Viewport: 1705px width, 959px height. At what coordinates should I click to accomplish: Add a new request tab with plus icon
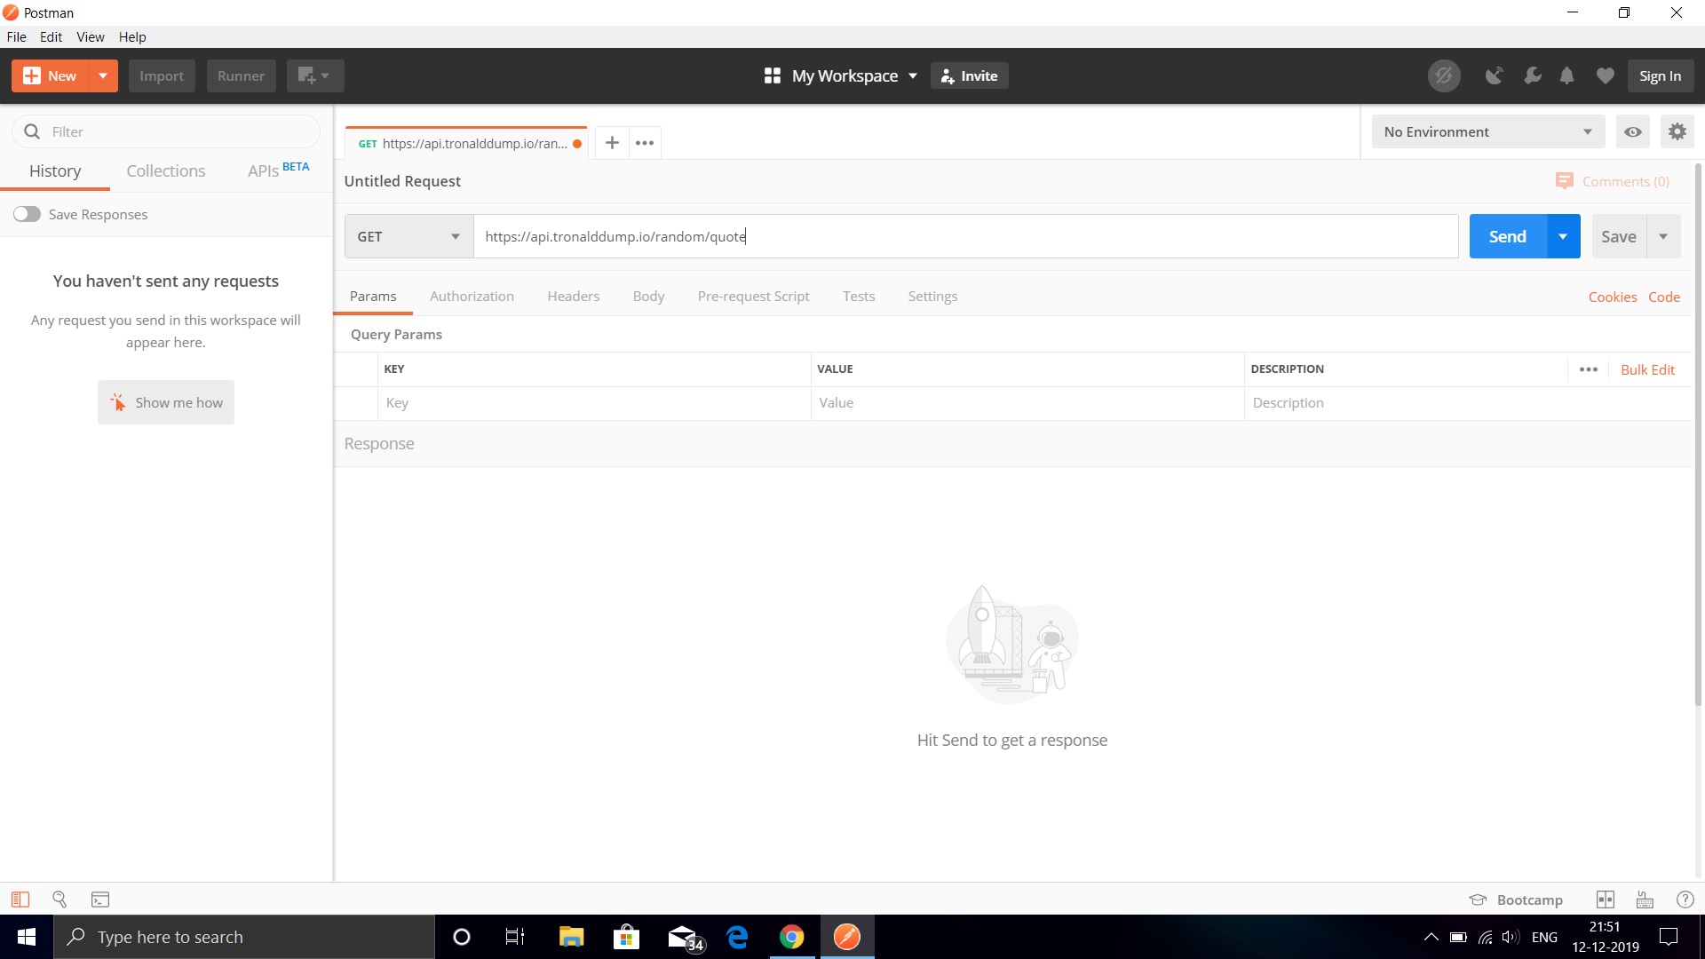(612, 143)
